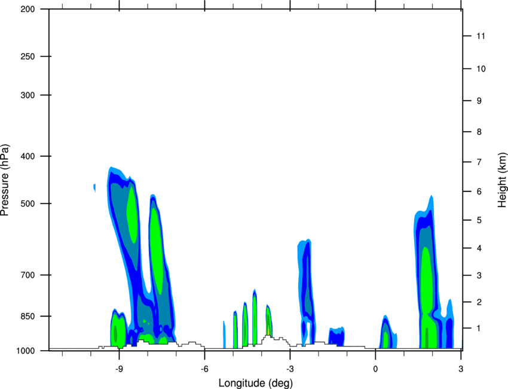Click the pressure tick label 500
This screenshot has height=389, width=508.
pyautogui.click(x=27, y=203)
